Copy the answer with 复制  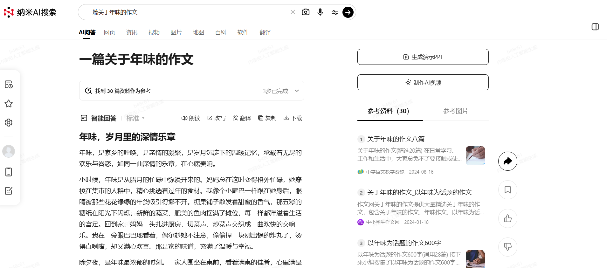(x=267, y=118)
